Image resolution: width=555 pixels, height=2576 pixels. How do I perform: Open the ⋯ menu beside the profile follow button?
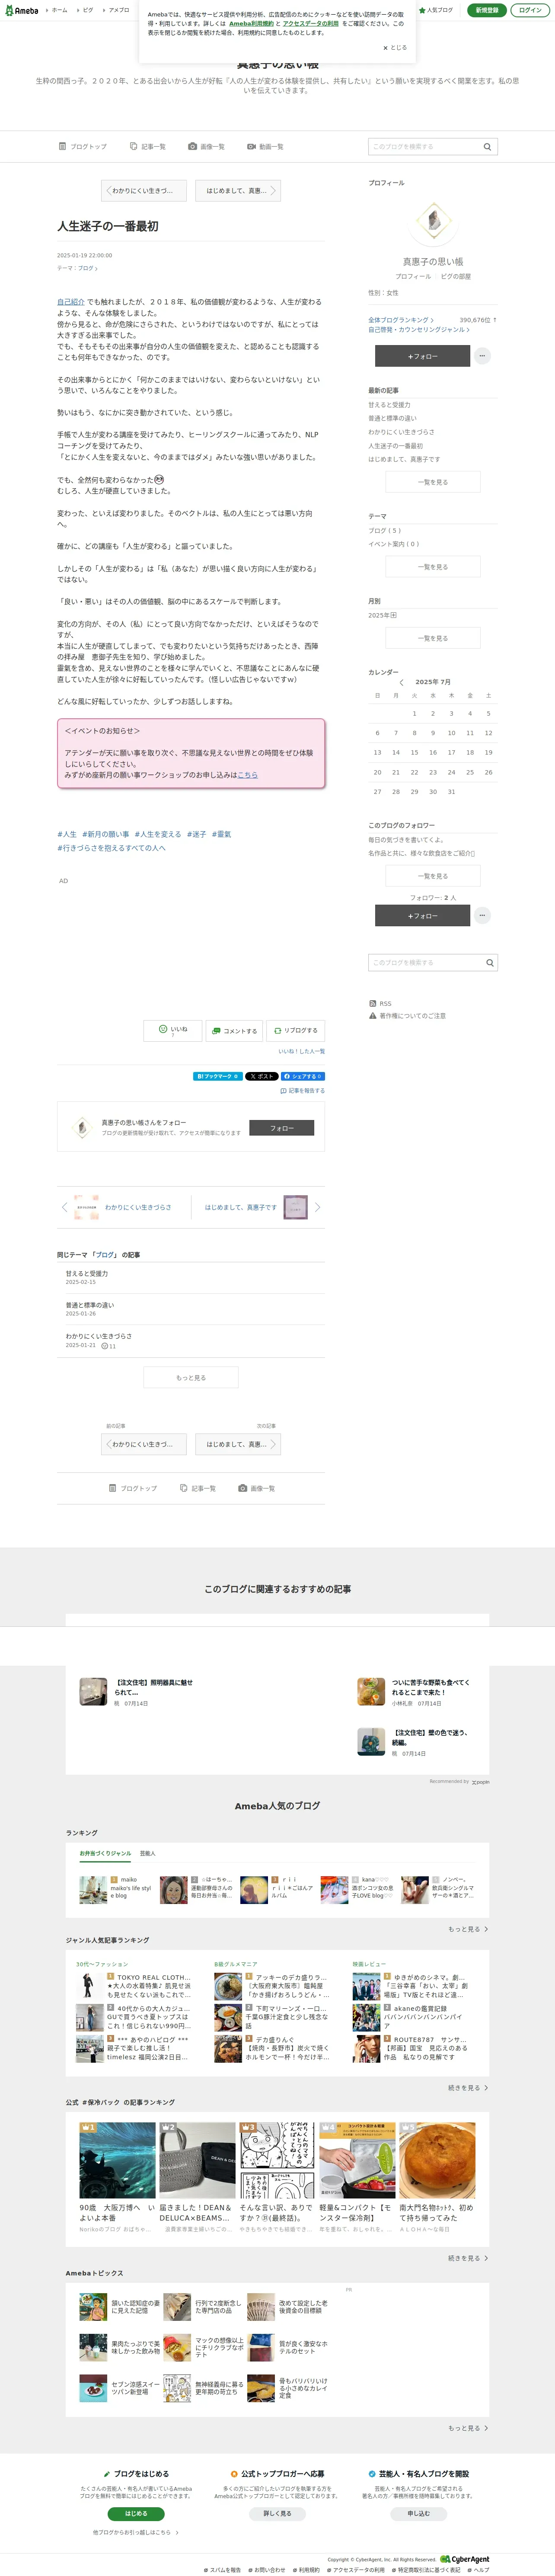point(482,355)
